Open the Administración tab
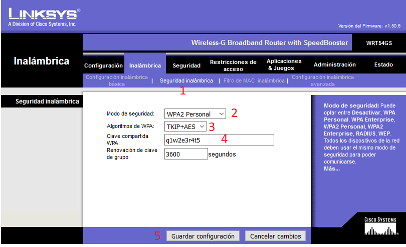The width and height of the screenshot is (406, 247). [x=334, y=64]
